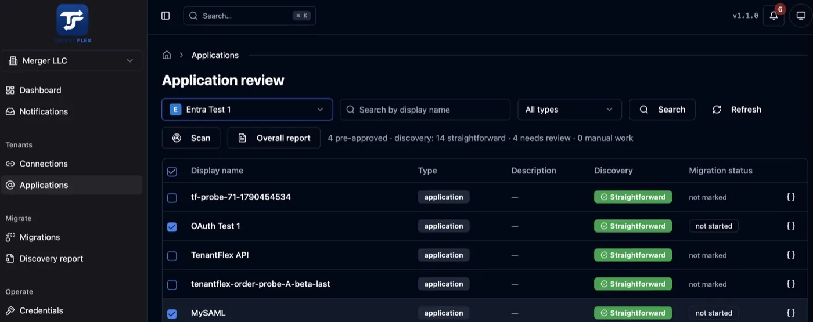
Task: Open Credentials in the sidebar
Action: tap(71, 310)
